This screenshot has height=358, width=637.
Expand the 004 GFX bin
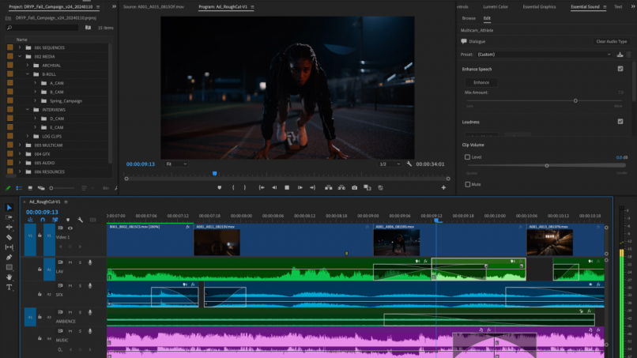click(x=20, y=154)
